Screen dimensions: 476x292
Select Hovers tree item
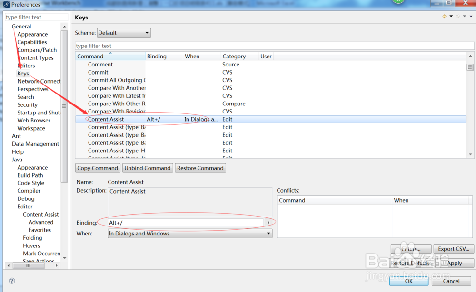(x=31, y=245)
